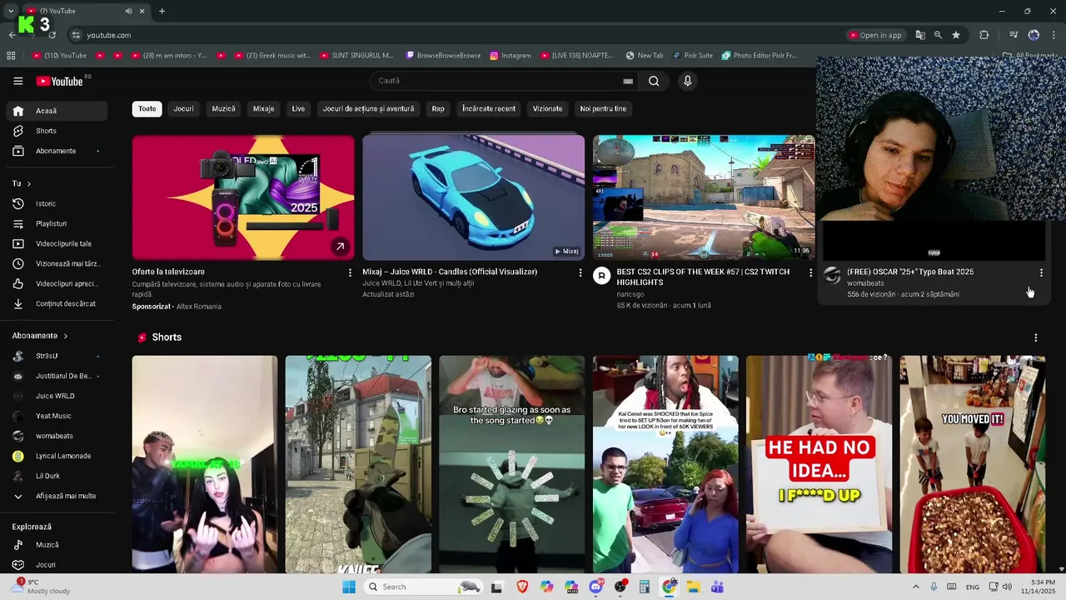Open the Shorts section three-dot menu
This screenshot has height=600, width=1066.
pyautogui.click(x=1035, y=337)
